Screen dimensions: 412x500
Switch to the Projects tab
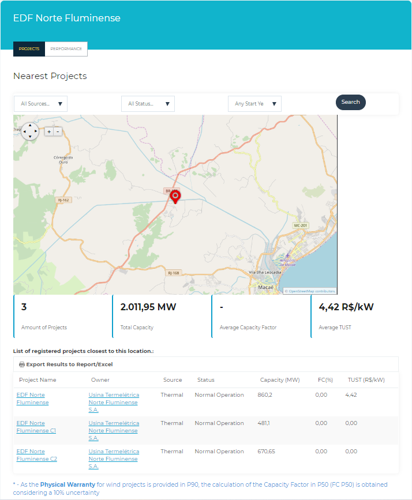coord(29,49)
